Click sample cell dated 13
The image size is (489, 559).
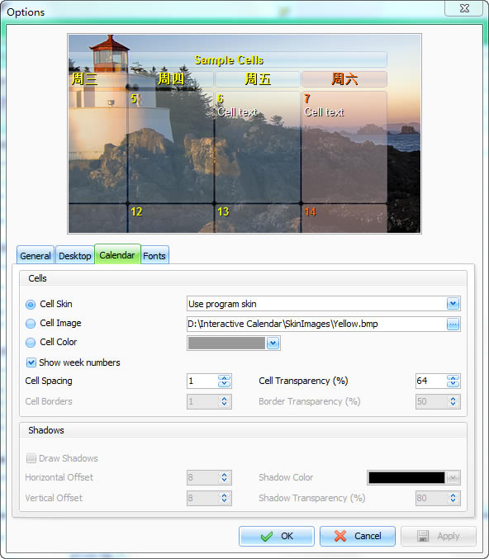pyautogui.click(x=258, y=218)
